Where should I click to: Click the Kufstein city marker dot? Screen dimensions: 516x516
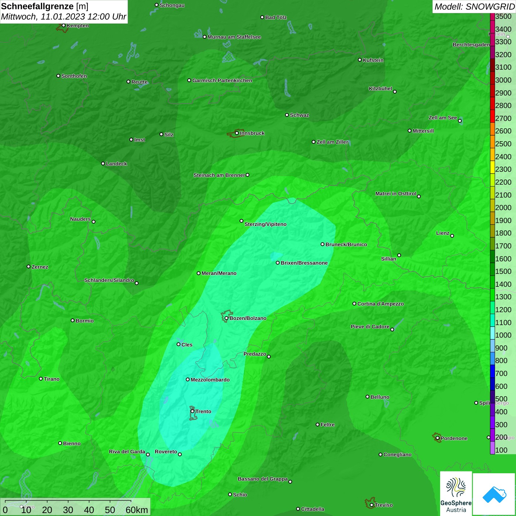360,60
